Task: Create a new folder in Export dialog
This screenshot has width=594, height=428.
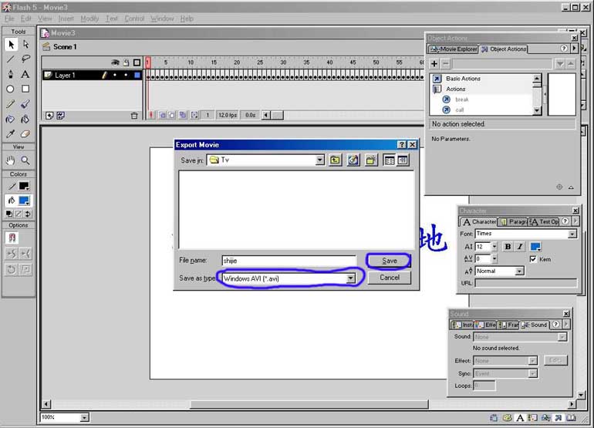Action: tap(371, 160)
